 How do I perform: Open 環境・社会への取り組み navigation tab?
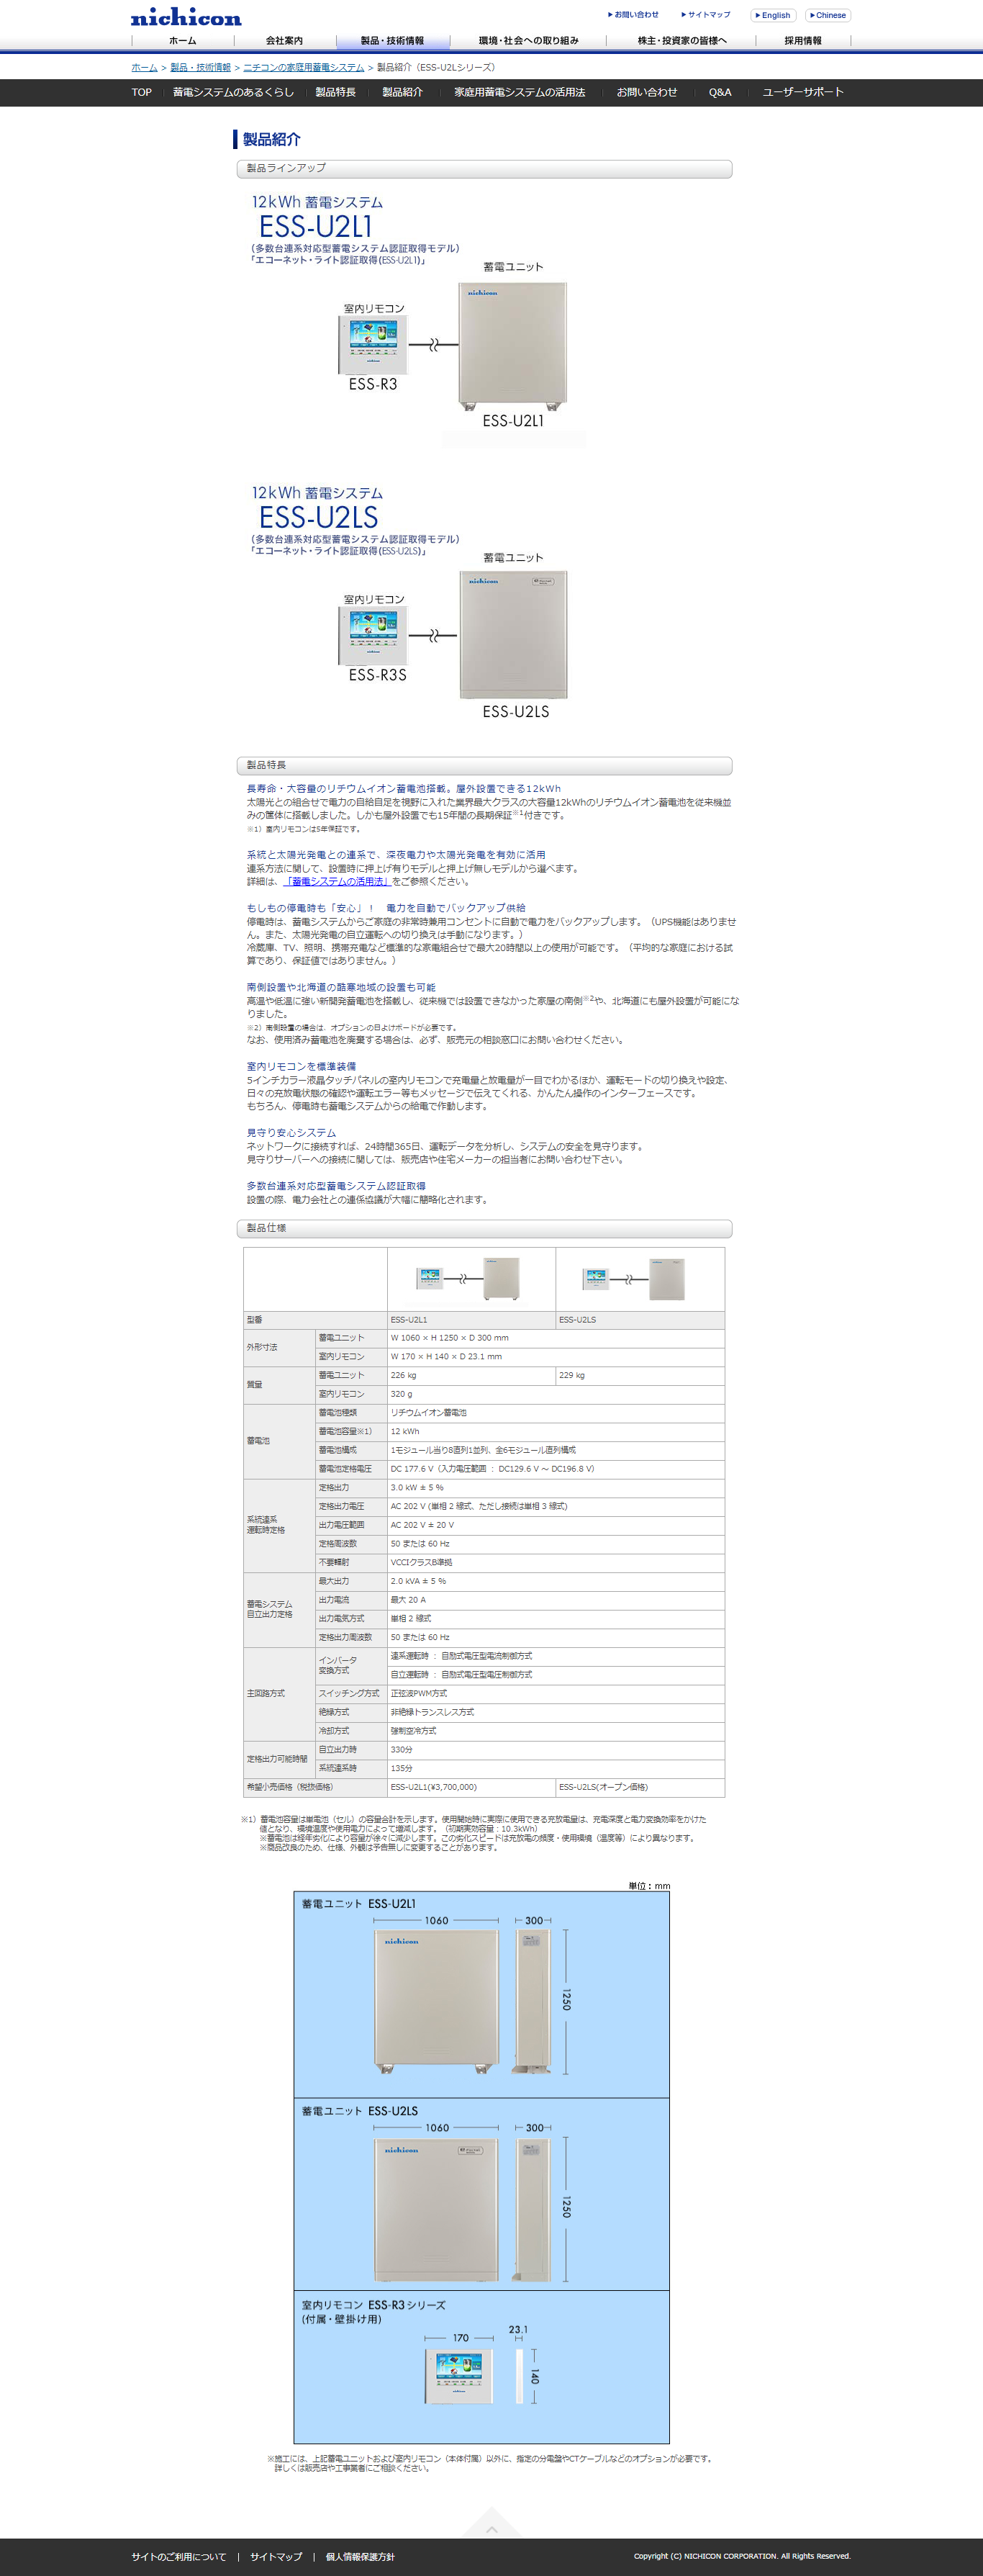coord(528,41)
